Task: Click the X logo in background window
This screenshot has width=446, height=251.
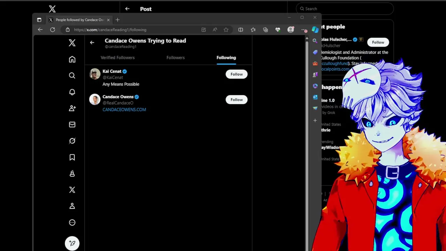Action: [x=52, y=9]
